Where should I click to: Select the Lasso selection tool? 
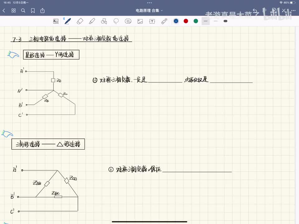click(116, 21)
